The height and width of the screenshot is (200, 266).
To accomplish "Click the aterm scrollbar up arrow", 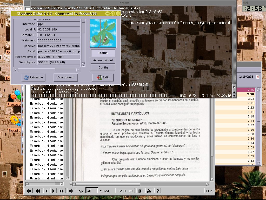I will tap(234, 92).
